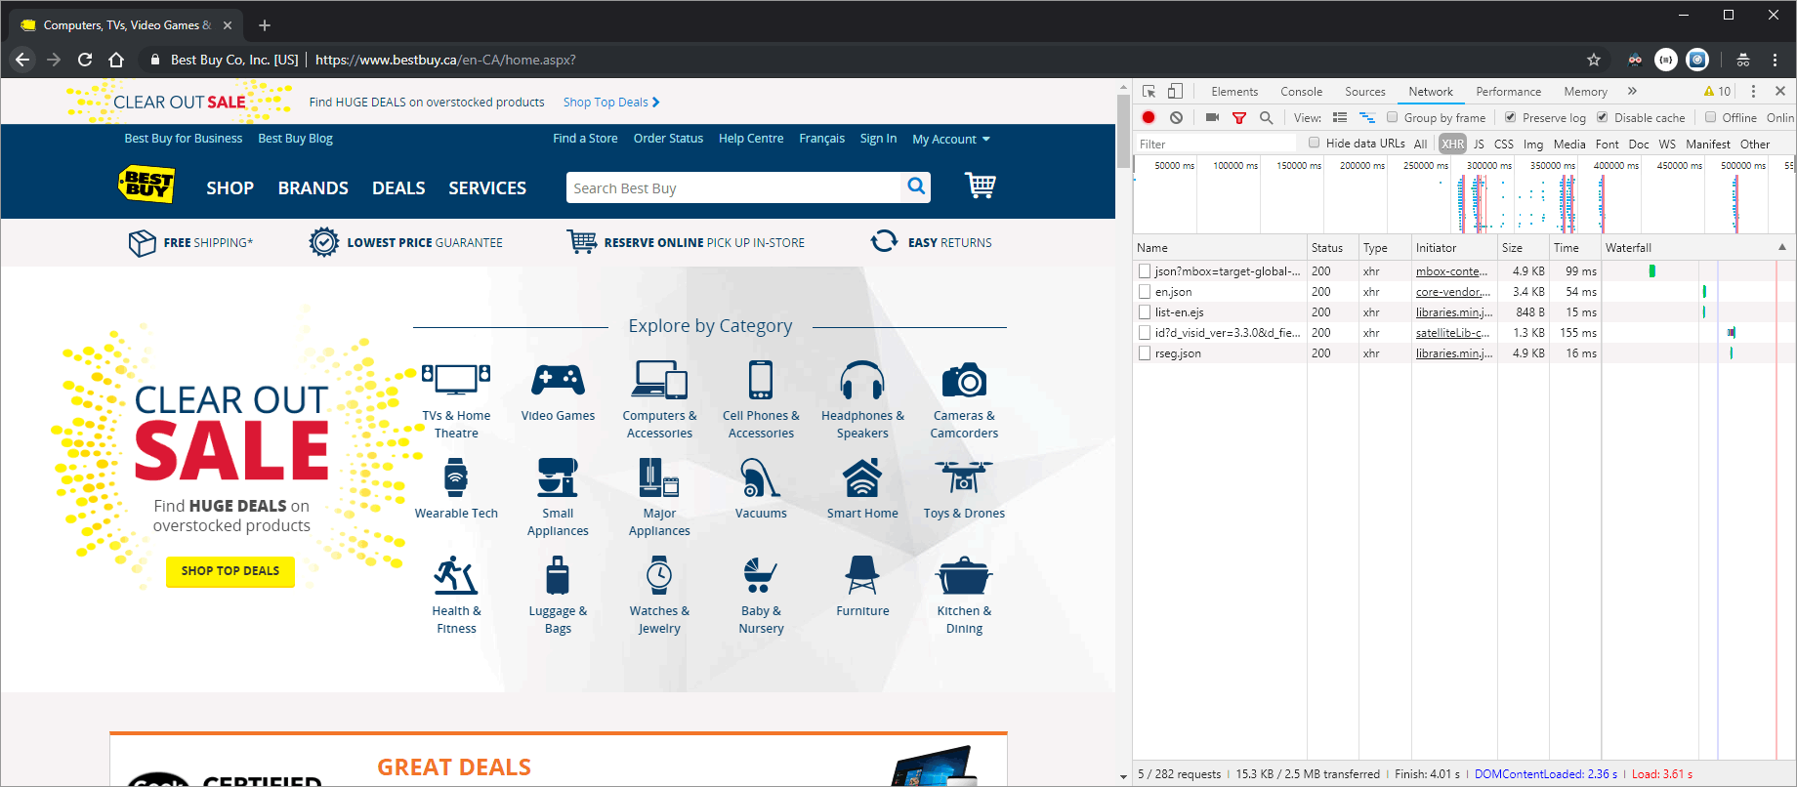
Task: Open DevTools customize menu (three dots)
Action: pyautogui.click(x=1753, y=91)
